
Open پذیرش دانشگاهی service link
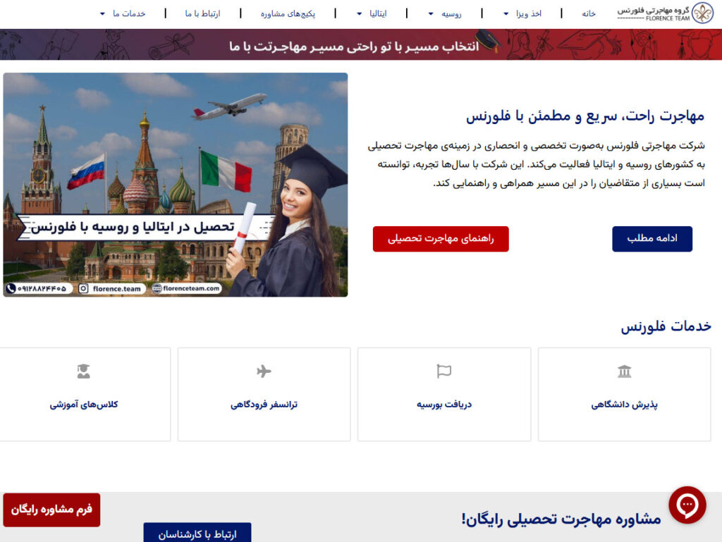point(625,405)
